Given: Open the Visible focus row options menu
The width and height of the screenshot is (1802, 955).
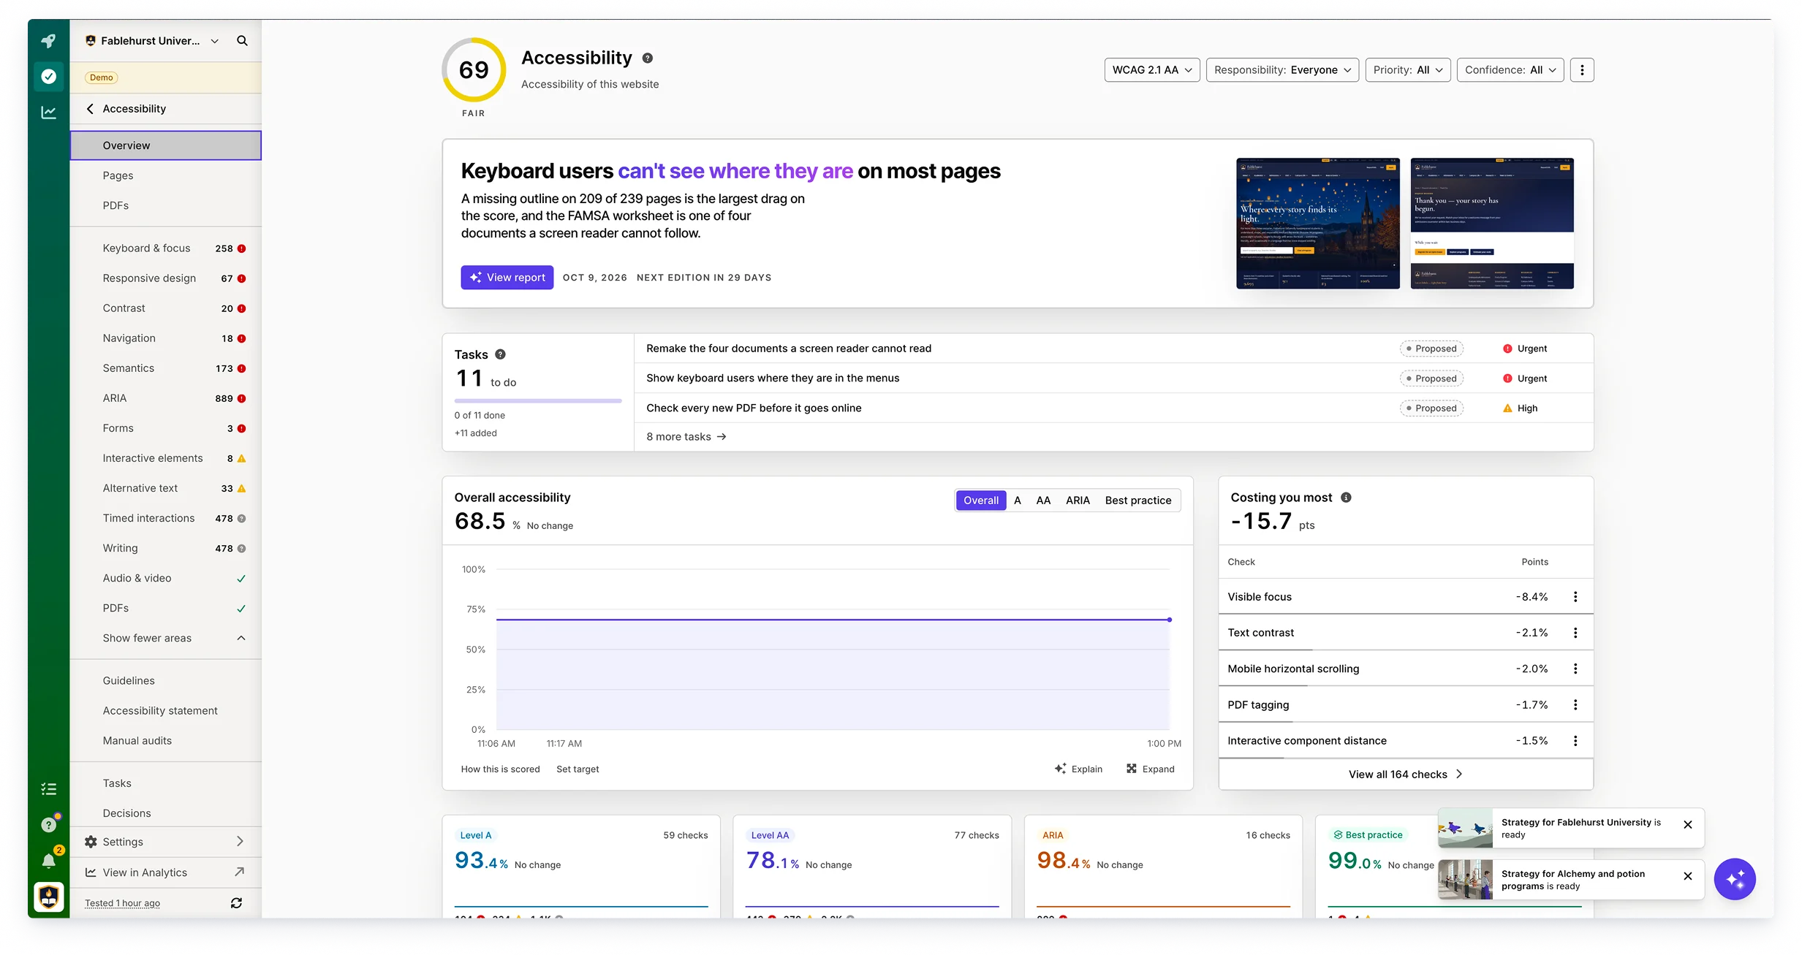Looking at the screenshot, I should click(x=1575, y=597).
